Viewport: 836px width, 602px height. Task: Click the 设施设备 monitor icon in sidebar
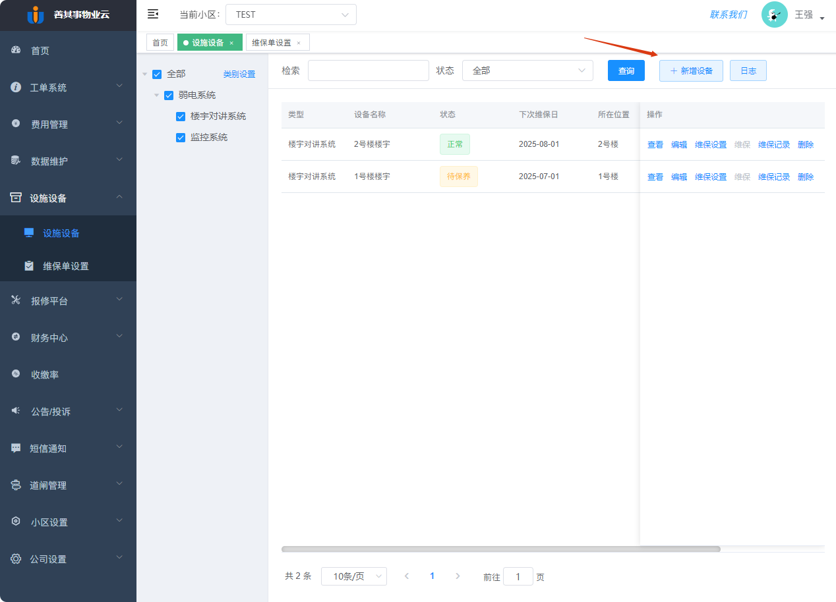[28, 232]
